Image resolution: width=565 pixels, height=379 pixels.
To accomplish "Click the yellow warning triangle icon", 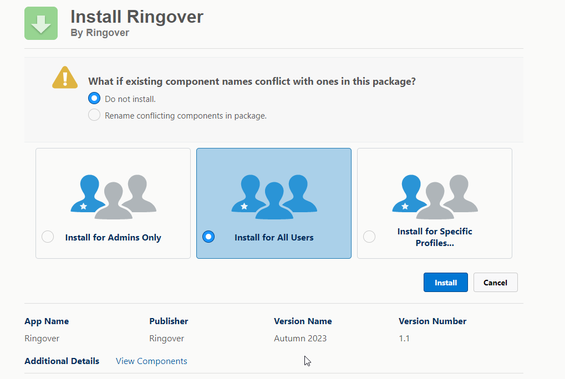I will click(x=64, y=78).
